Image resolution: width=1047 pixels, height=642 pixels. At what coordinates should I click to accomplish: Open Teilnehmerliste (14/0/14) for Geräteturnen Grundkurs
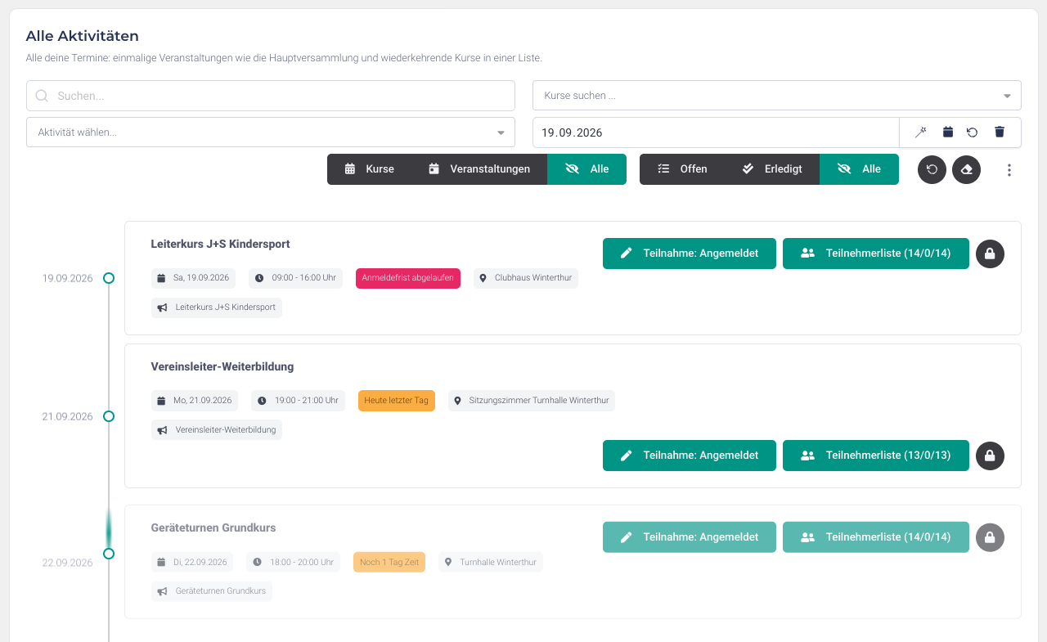click(x=876, y=537)
